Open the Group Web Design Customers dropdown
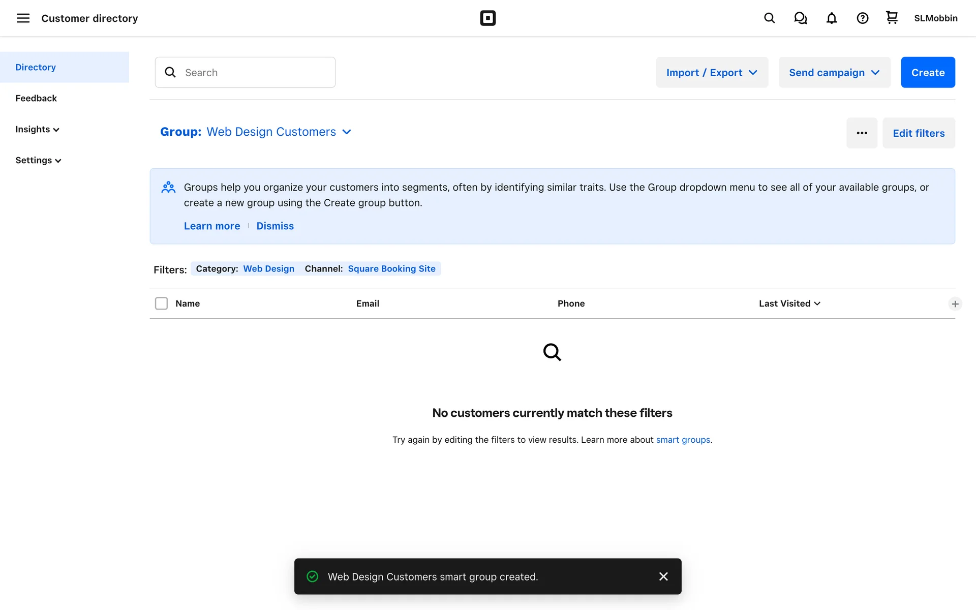Screen dimensions: 976x610 click(x=256, y=132)
